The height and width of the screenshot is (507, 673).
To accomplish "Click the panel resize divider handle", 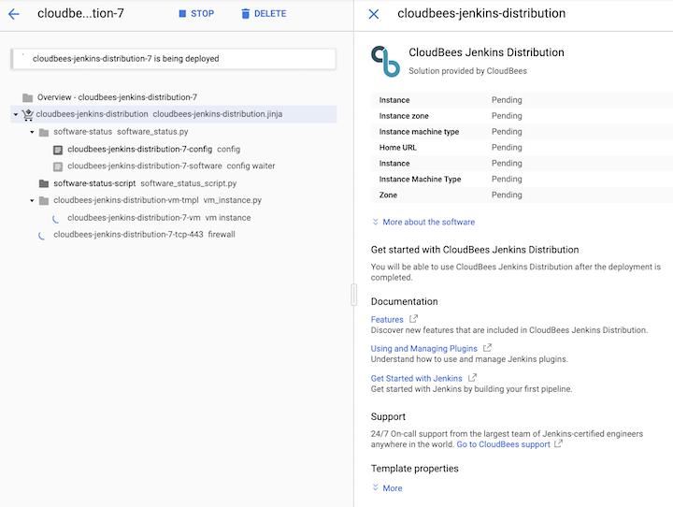I will 353,295.
